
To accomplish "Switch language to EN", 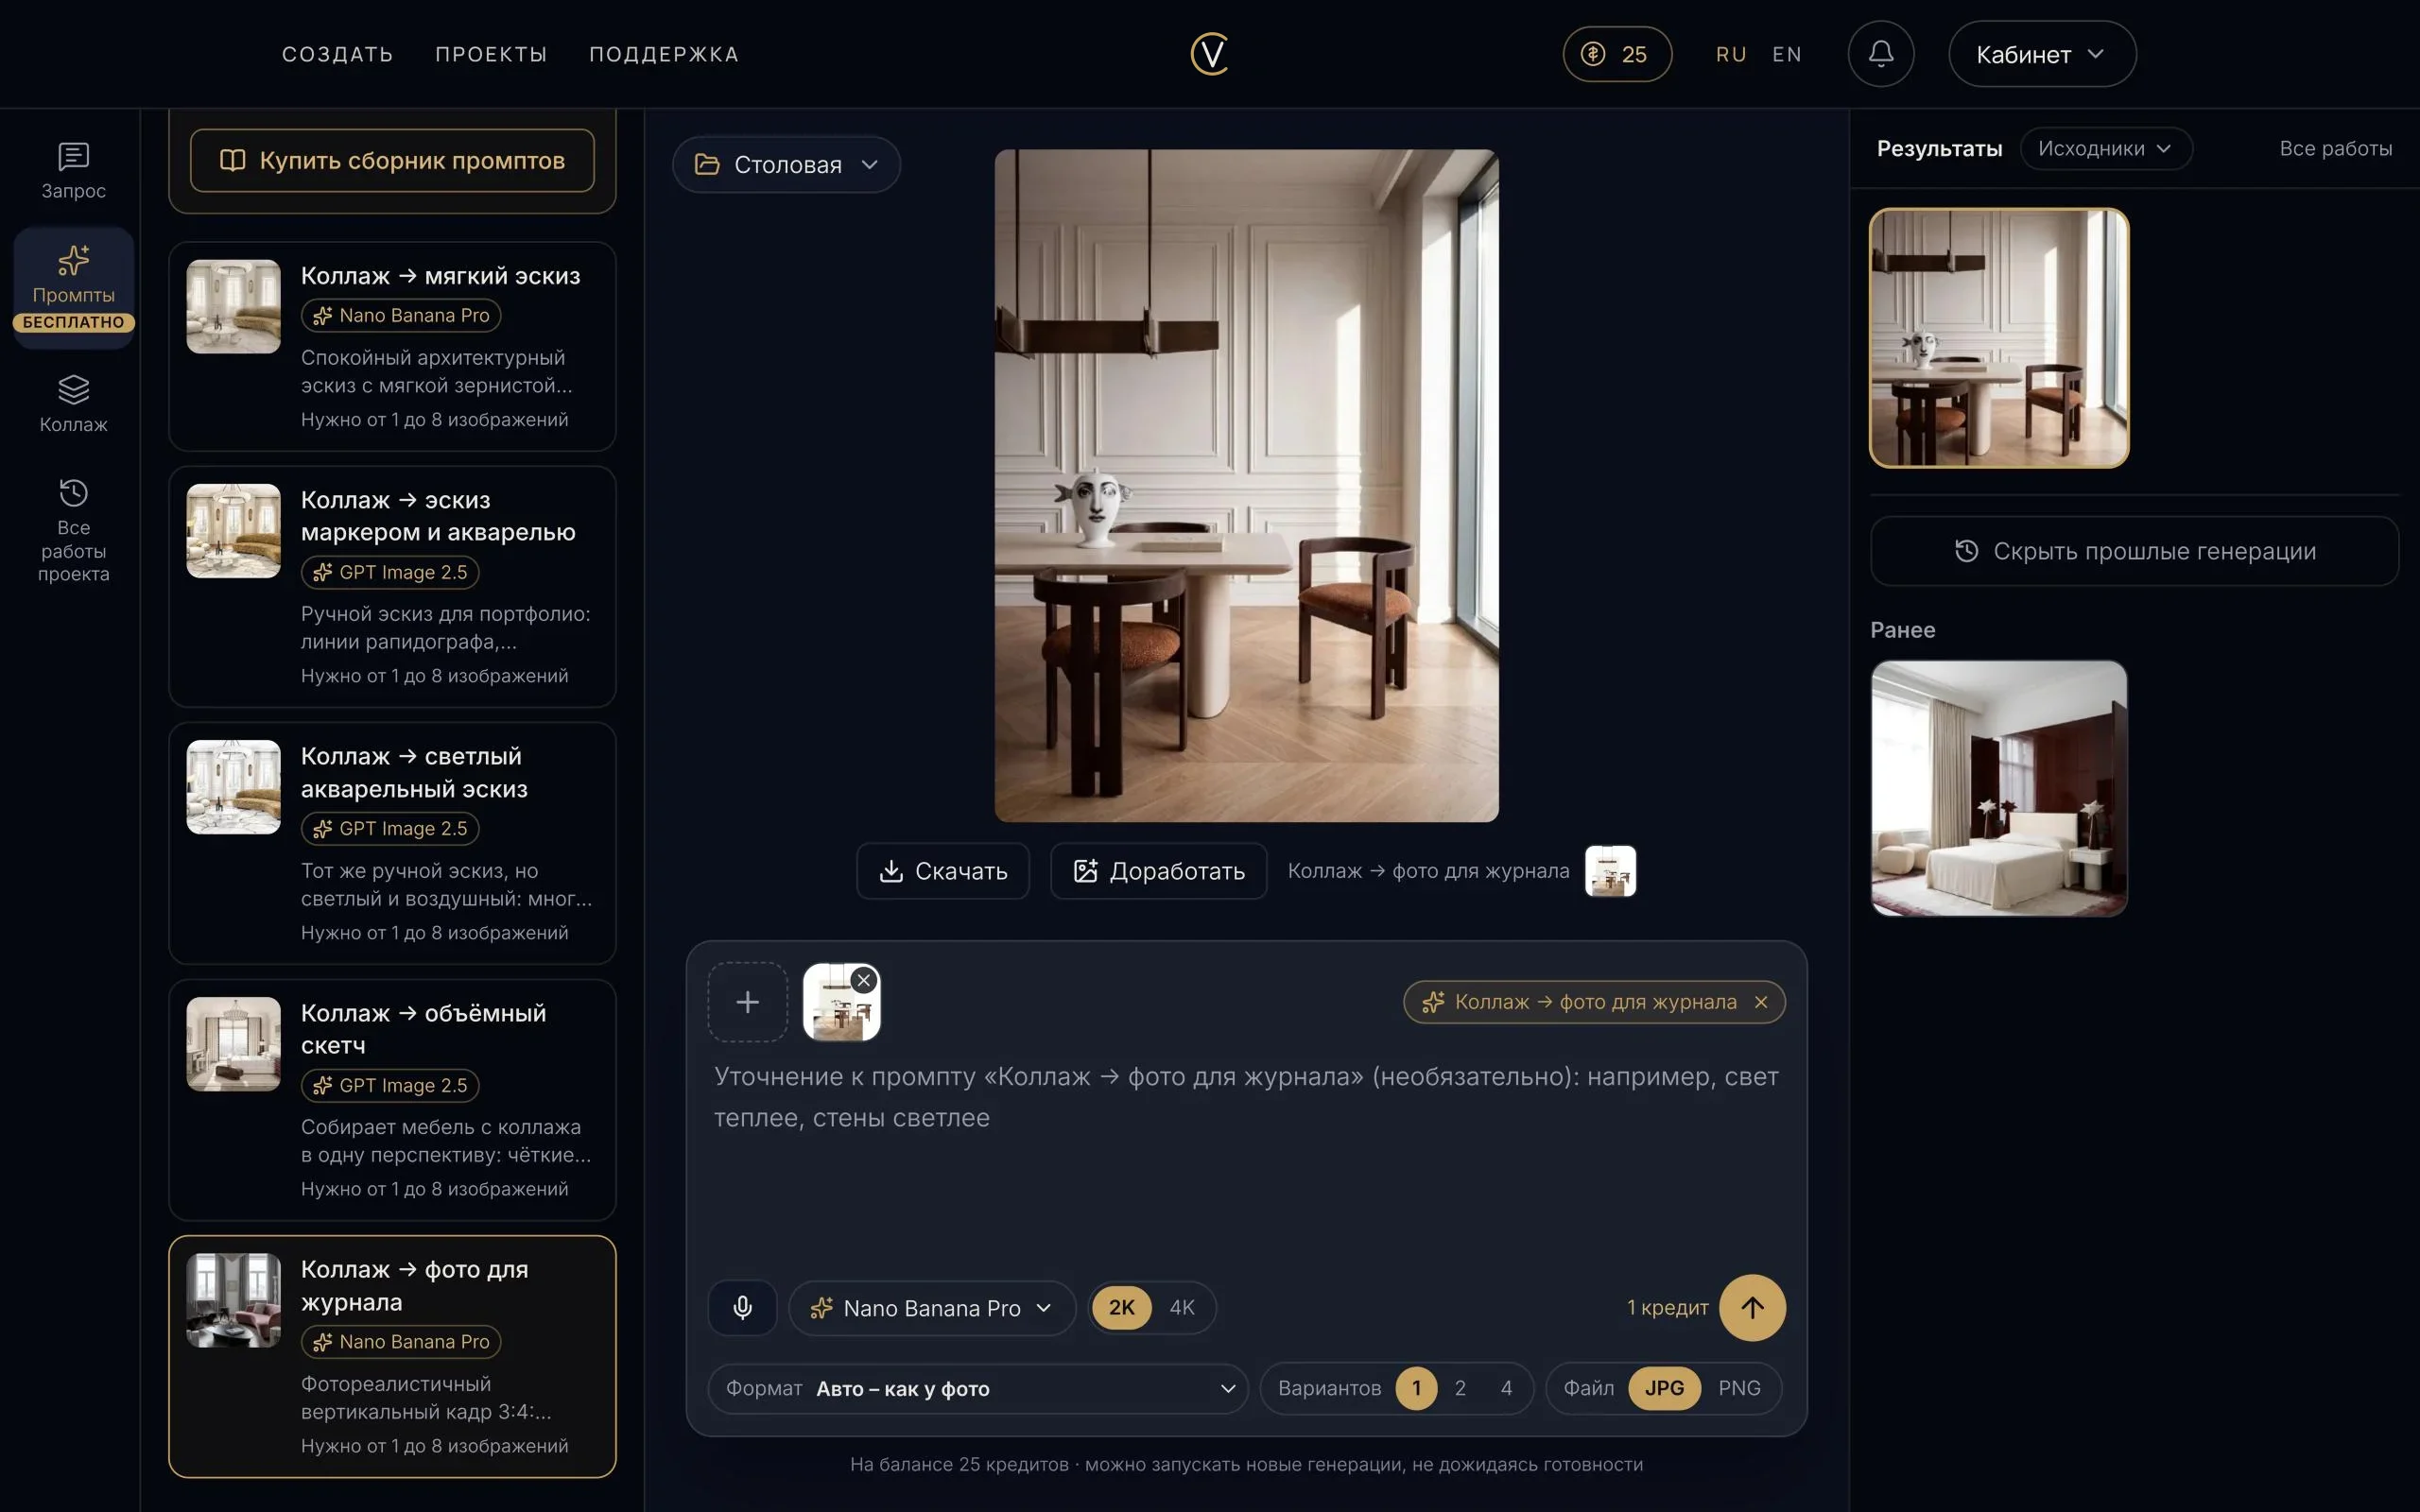I will [x=1786, y=54].
